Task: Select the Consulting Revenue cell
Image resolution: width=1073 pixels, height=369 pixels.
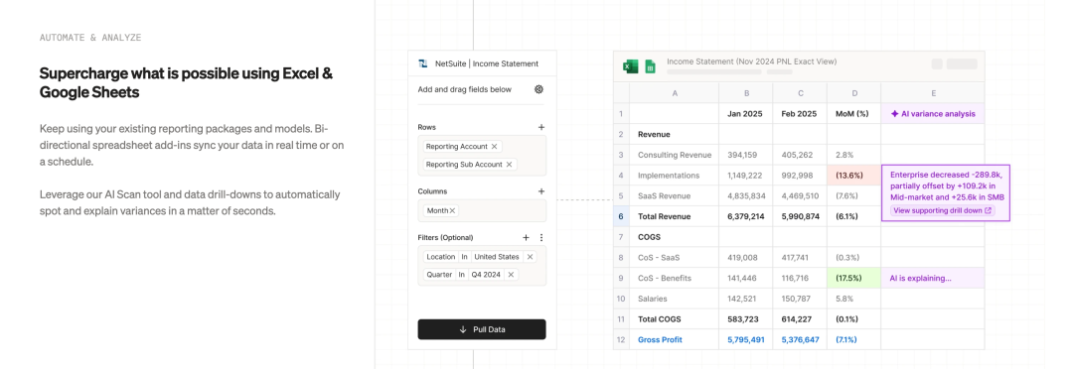Action: pos(674,155)
